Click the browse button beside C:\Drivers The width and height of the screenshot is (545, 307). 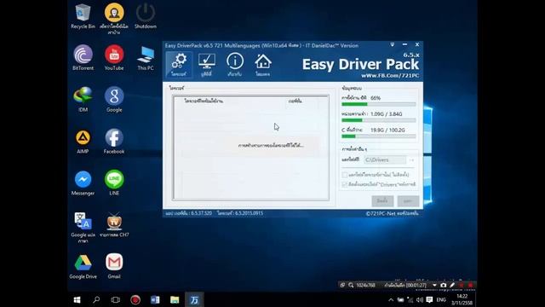point(411,159)
